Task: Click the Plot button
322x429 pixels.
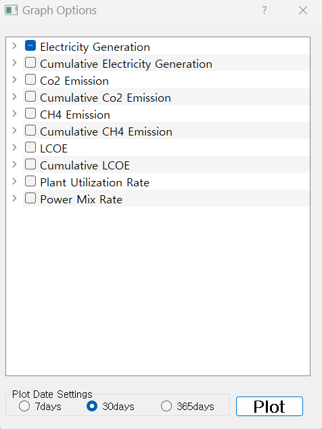Action: pos(269,406)
